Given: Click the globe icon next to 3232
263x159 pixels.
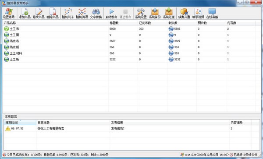Looking at the screenshot, I should pos(171,59).
